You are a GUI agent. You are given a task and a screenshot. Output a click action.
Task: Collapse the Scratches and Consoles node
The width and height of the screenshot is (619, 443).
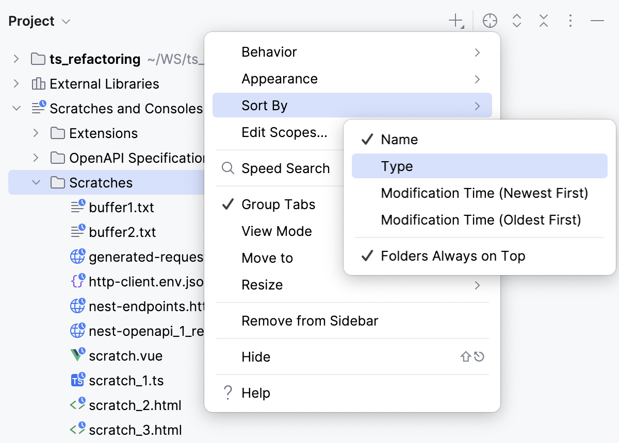[17, 109]
